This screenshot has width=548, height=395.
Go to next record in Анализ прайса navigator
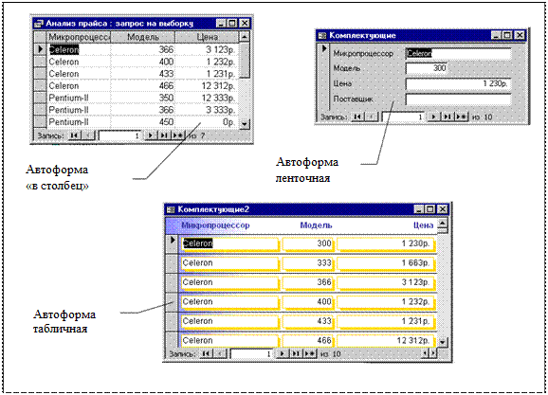point(151,135)
